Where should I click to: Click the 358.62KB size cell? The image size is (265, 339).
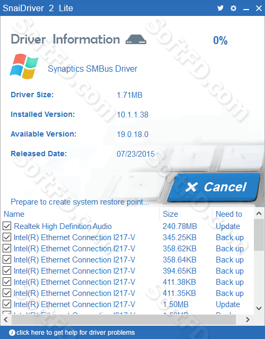click(x=179, y=249)
